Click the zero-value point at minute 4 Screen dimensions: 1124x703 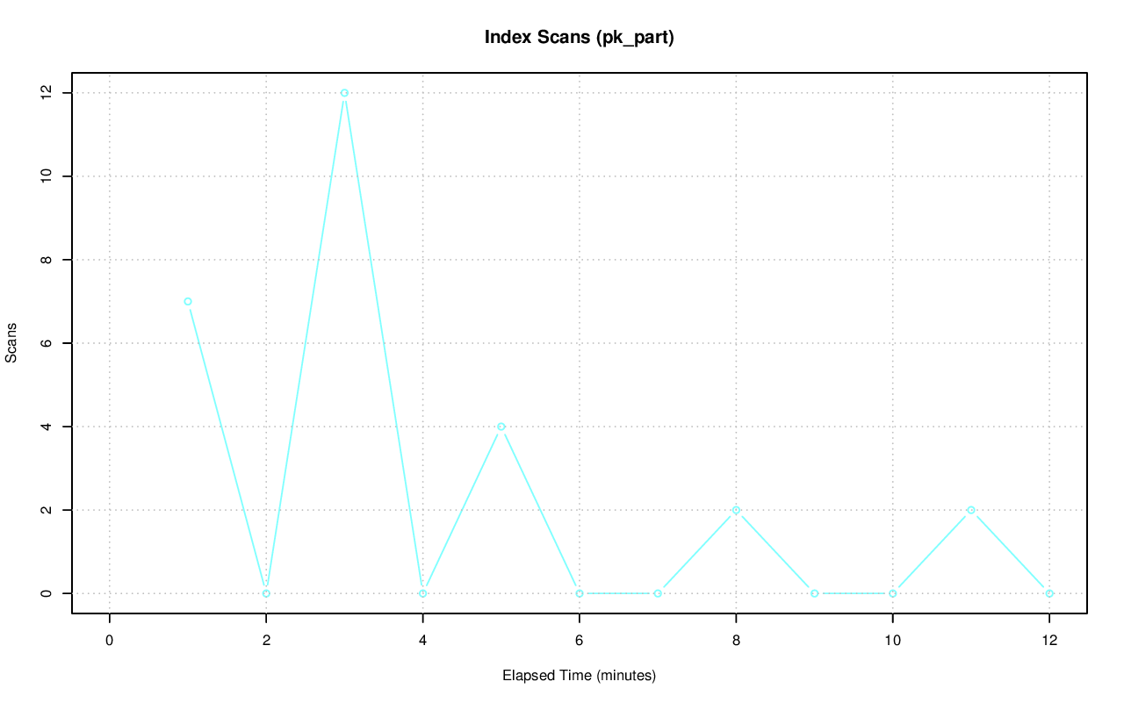(x=422, y=593)
